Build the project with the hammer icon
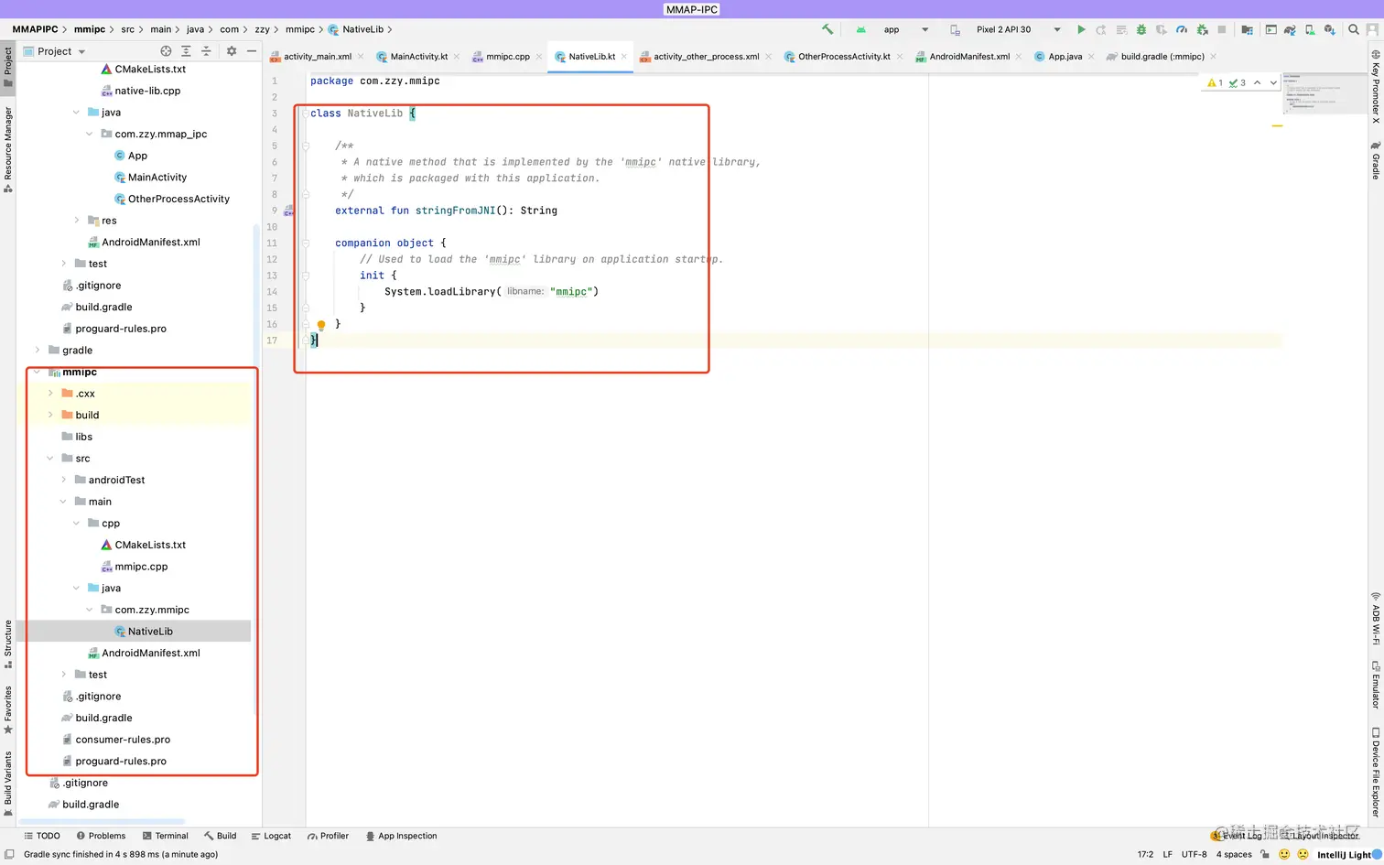This screenshot has width=1384, height=865. [x=827, y=29]
